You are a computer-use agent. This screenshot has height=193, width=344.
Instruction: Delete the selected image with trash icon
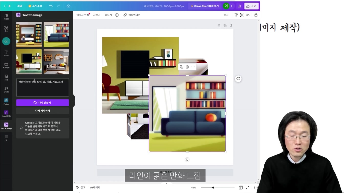187,67
